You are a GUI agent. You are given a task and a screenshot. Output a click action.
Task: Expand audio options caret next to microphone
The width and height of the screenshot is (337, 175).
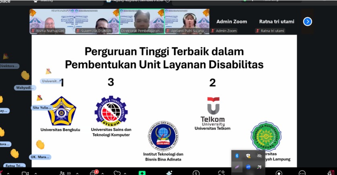pos(8,173)
